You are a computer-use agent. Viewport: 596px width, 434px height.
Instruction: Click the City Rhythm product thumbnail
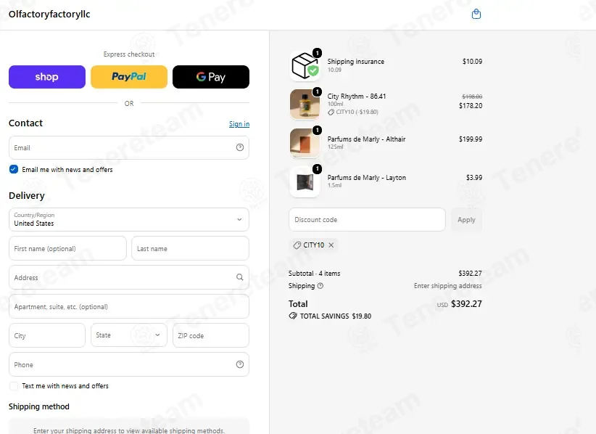[x=305, y=105]
